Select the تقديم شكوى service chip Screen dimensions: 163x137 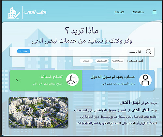tap(102, 61)
